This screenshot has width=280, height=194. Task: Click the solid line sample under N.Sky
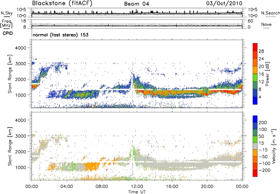tap(6, 17)
